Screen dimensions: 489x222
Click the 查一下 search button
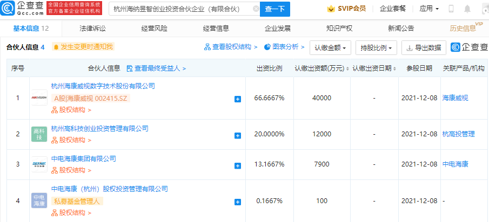(x=274, y=9)
